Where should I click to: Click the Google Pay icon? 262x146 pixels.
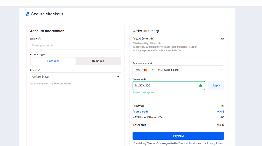(160, 70)
